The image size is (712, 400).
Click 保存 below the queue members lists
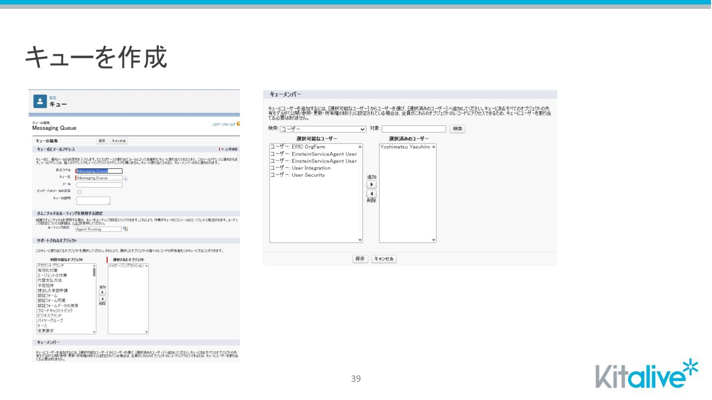(x=360, y=259)
